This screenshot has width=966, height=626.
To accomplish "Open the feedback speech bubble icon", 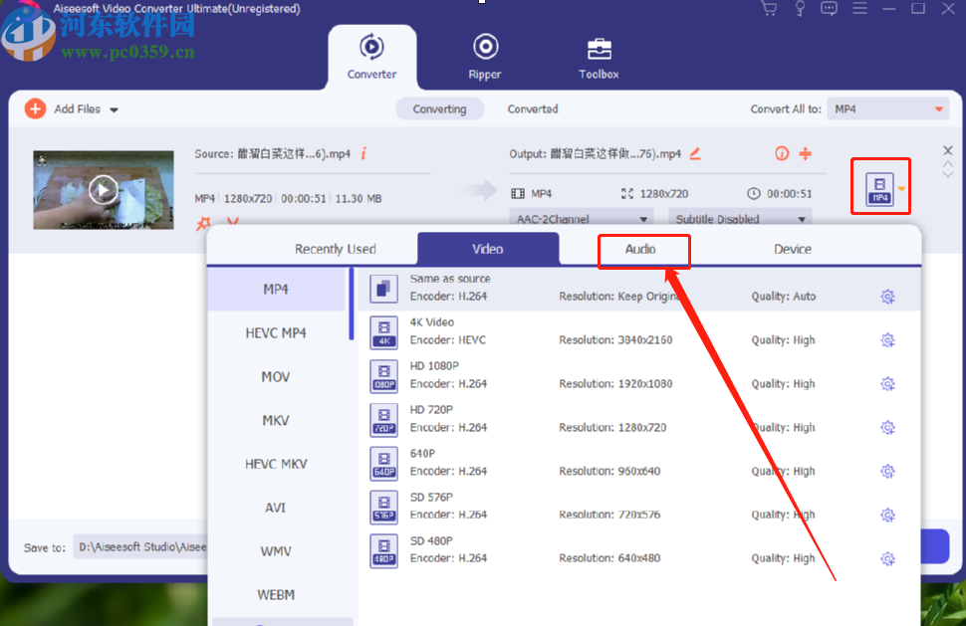I will [829, 8].
